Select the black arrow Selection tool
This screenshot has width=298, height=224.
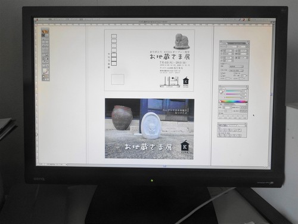click(x=44, y=35)
